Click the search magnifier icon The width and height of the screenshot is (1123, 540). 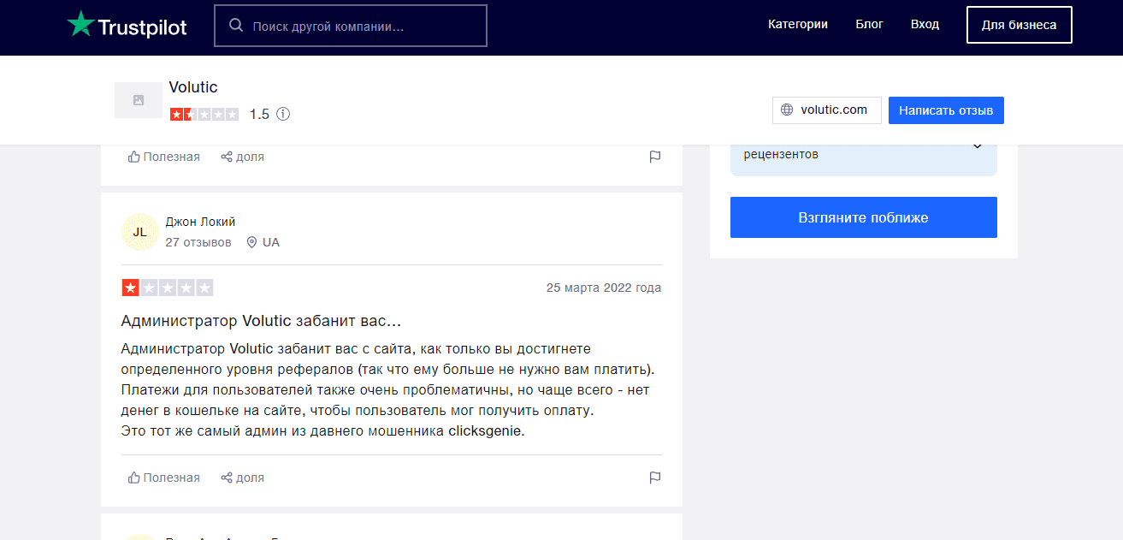(236, 26)
